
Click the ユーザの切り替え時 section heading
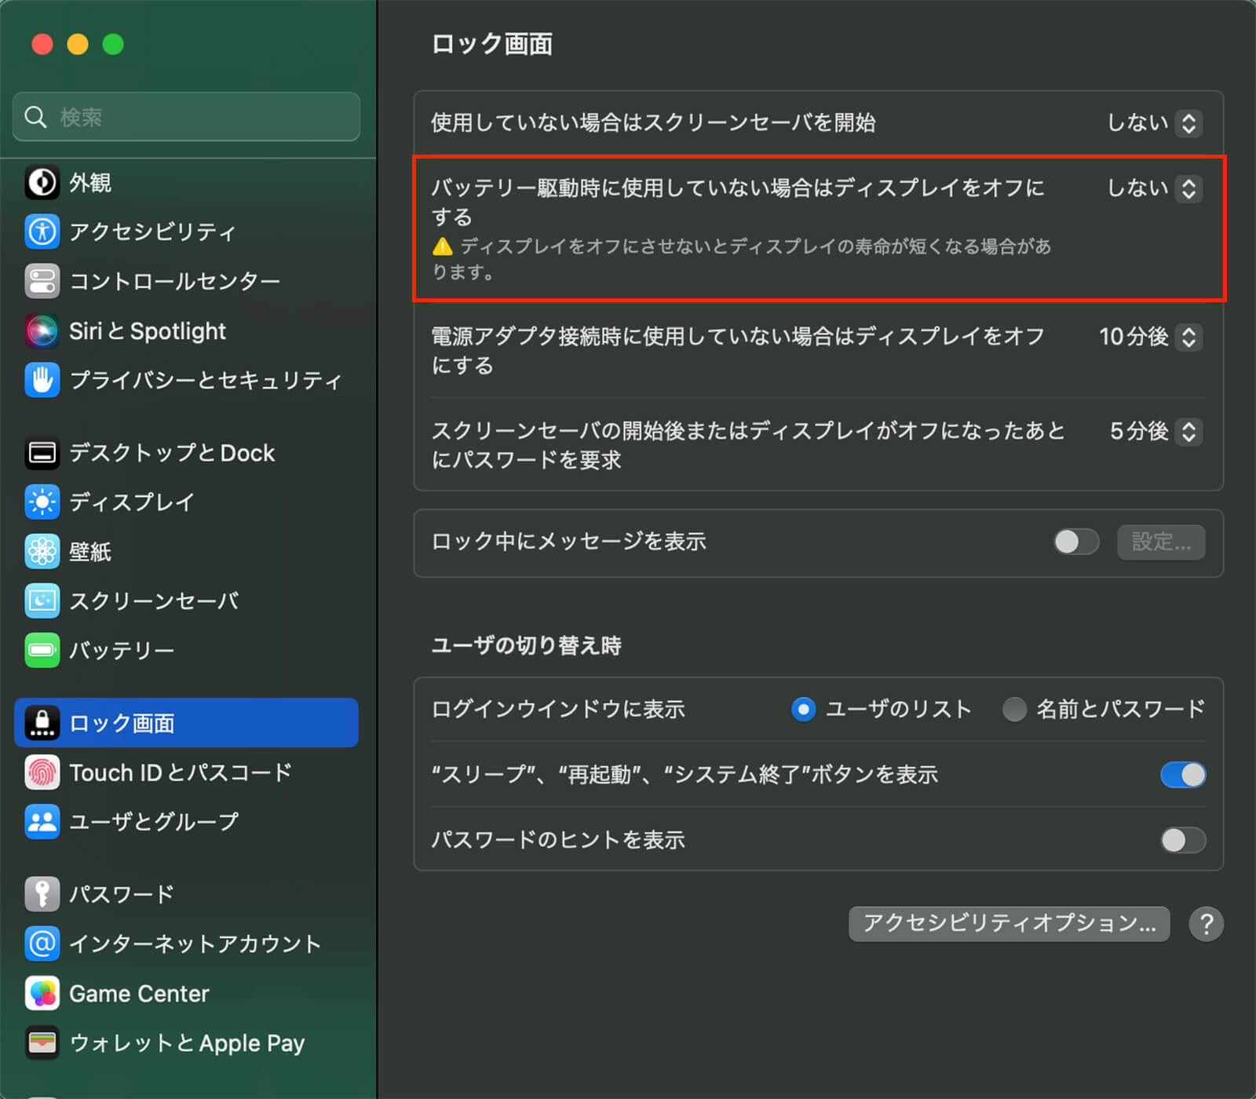(x=526, y=646)
